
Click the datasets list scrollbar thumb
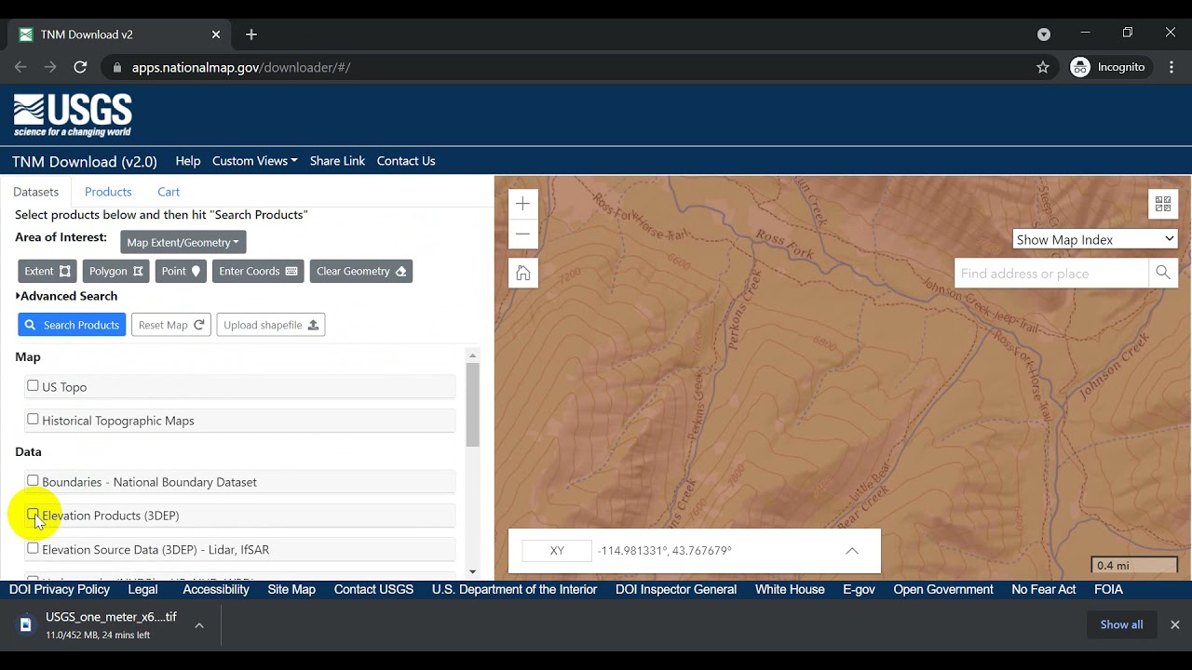(x=473, y=405)
